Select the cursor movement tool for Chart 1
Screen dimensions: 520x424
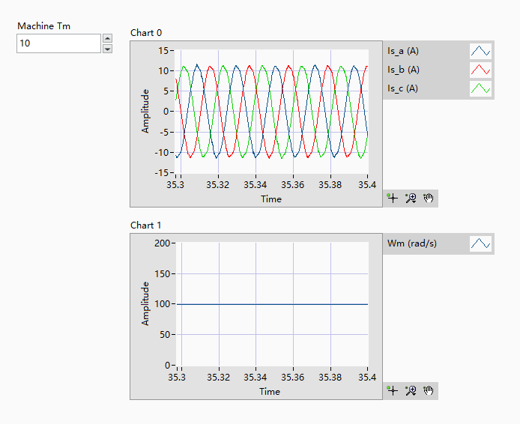pos(393,390)
